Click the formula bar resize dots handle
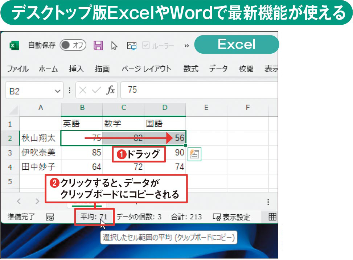The height and width of the screenshot is (260, 353). click(x=70, y=91)
